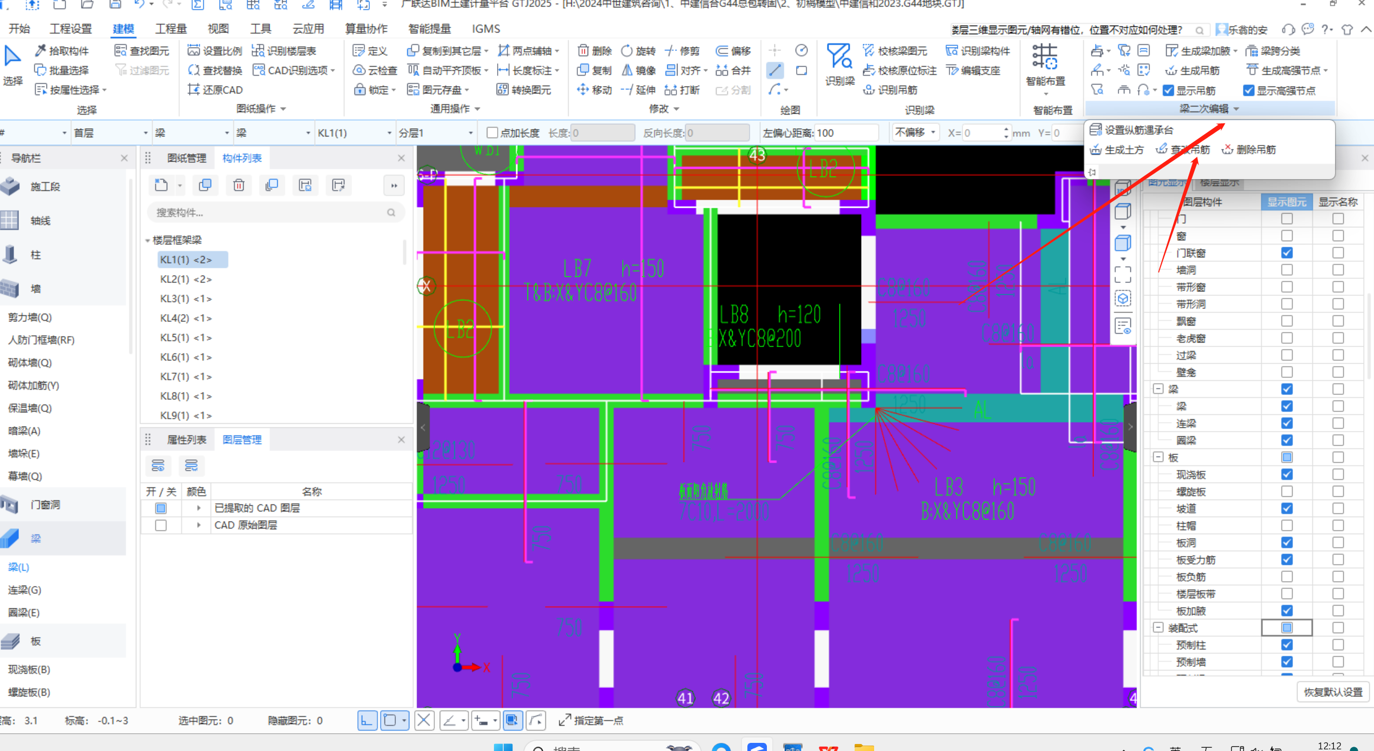Toggle 显示图元 checkbox for 门联窗
1374x751 pixels.
click(1287, 253)
